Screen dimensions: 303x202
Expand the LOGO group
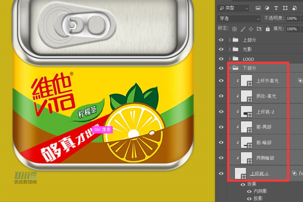pos(230,59)
